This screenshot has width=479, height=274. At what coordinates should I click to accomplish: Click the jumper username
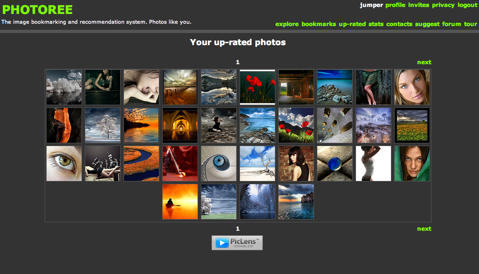point(371,5)
